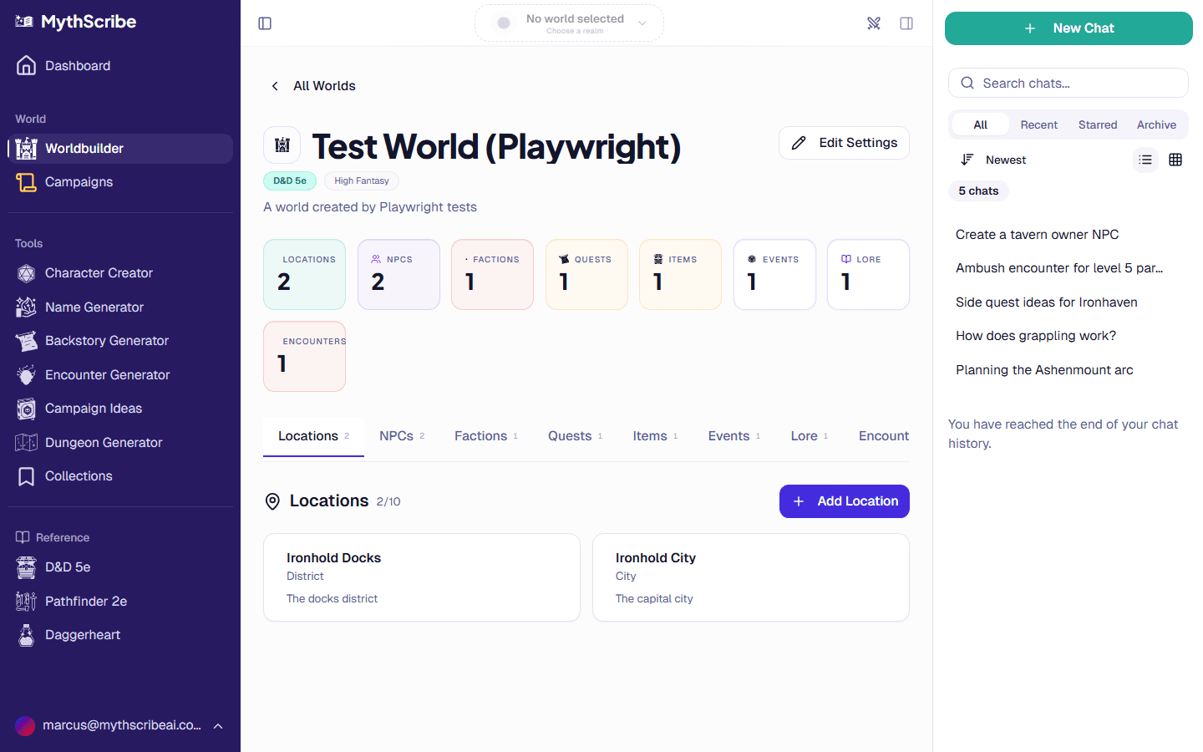Collapse the left sidebar panel icon
This screenshot has width=1203, height=752.
[x=265, y=23]
